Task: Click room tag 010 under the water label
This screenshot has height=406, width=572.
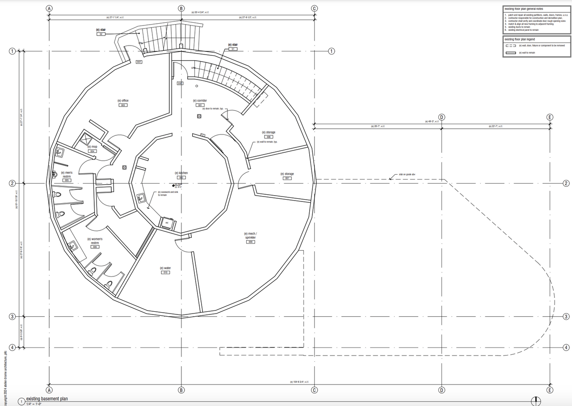Action: click(165, 272)
